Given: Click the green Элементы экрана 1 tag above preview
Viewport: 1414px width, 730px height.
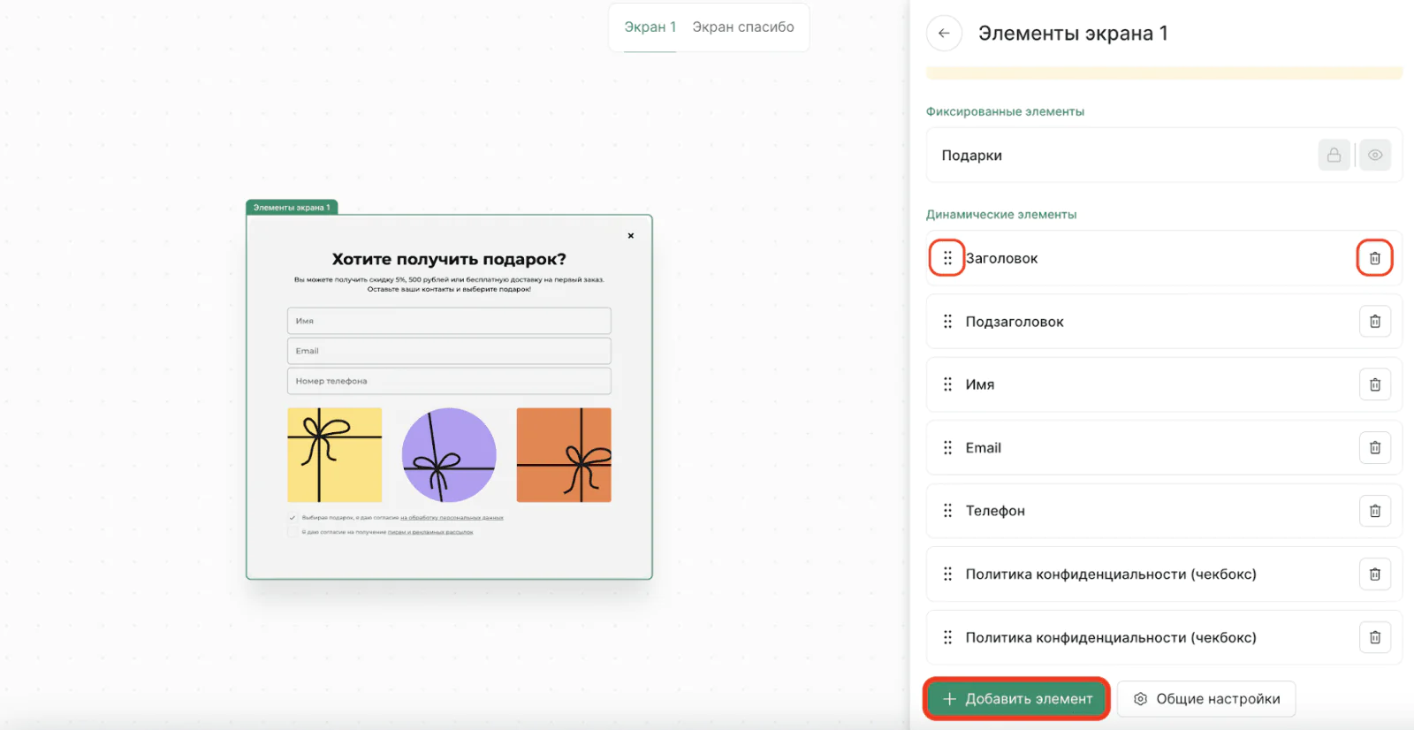Looking at the screenshot, I should (292, 208).
